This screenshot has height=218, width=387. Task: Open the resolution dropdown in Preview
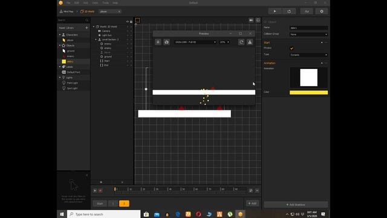point(195,42)
